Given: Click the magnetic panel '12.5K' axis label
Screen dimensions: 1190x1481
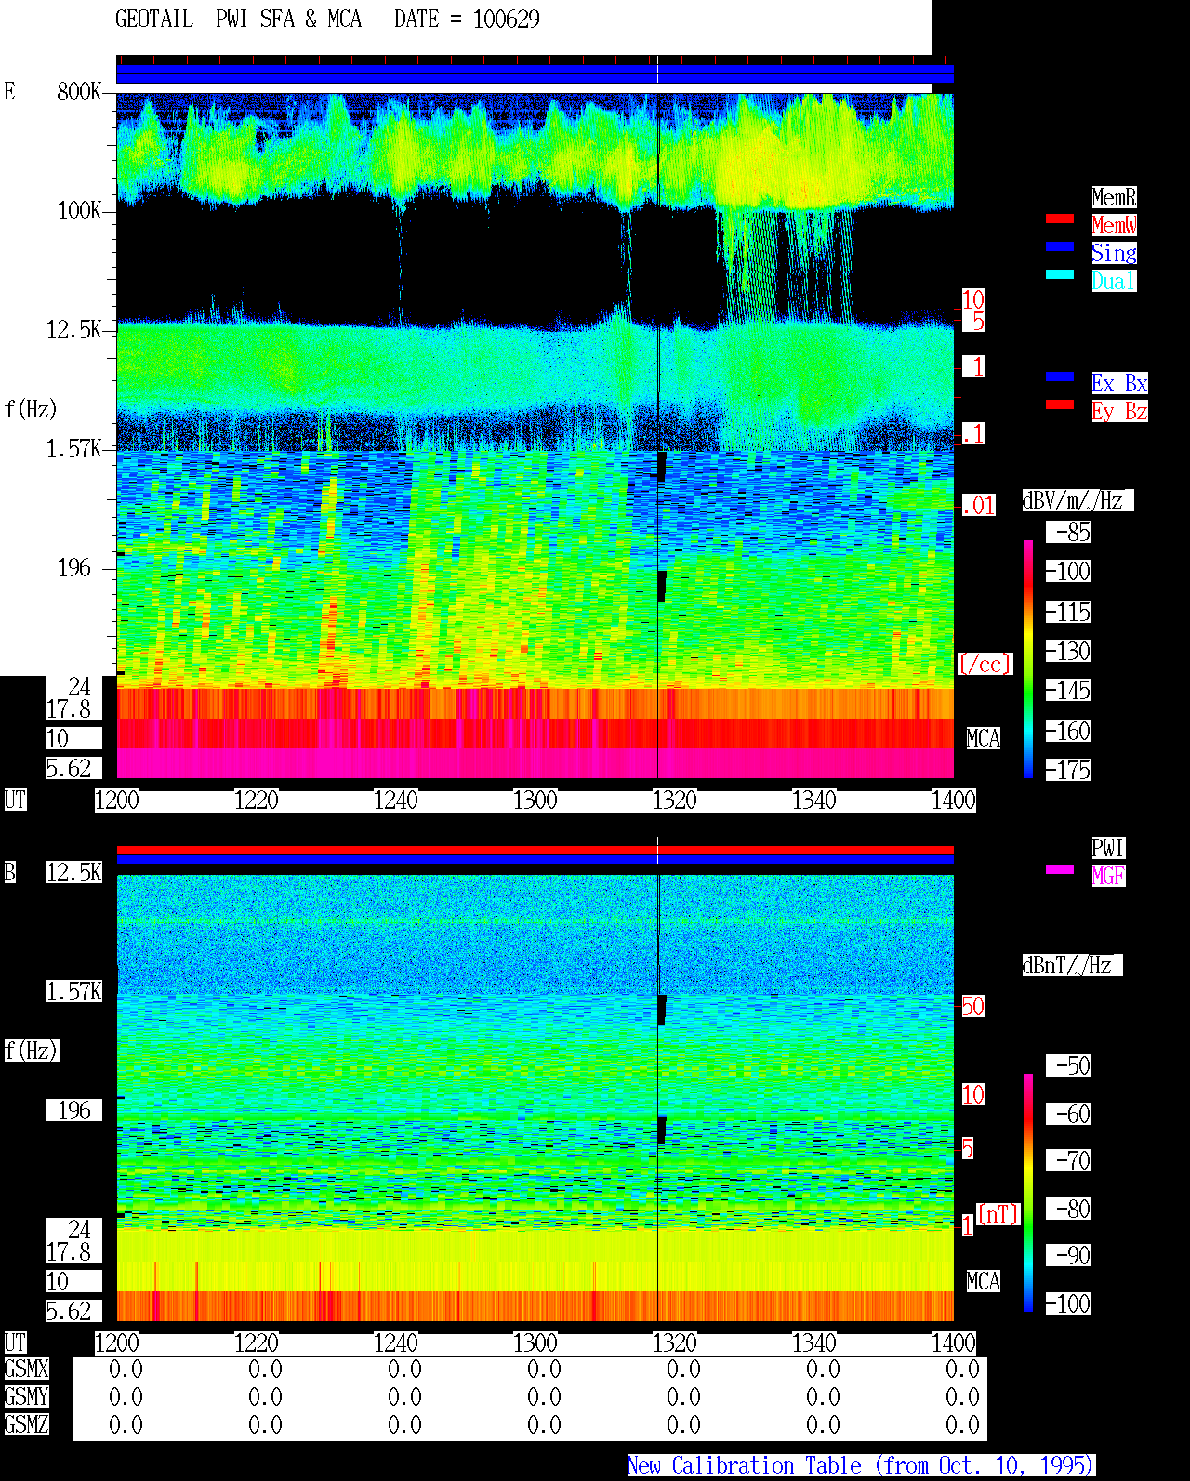Looking at the screenshot, I should 74,873.
